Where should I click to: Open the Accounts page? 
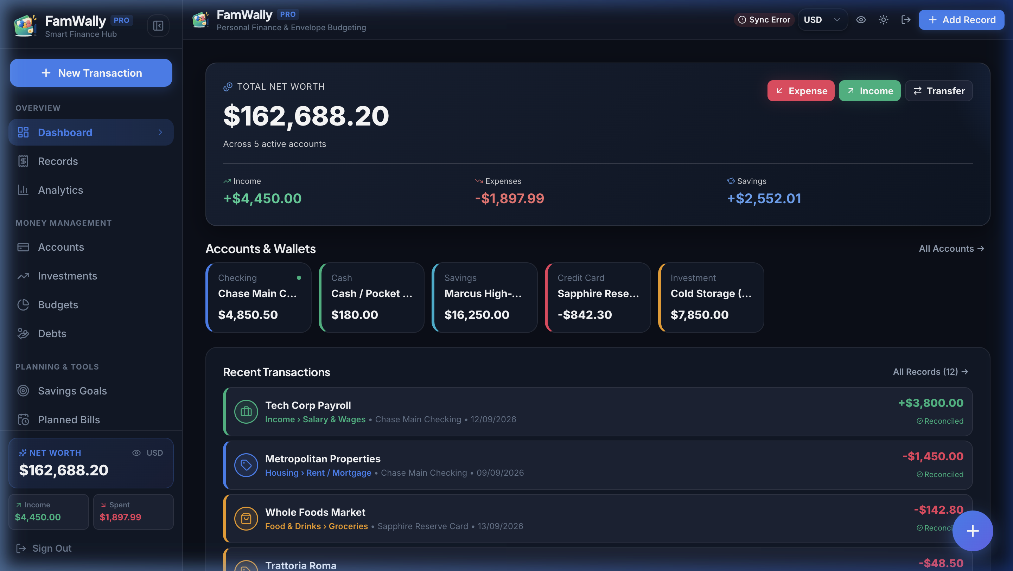point(91,247)
